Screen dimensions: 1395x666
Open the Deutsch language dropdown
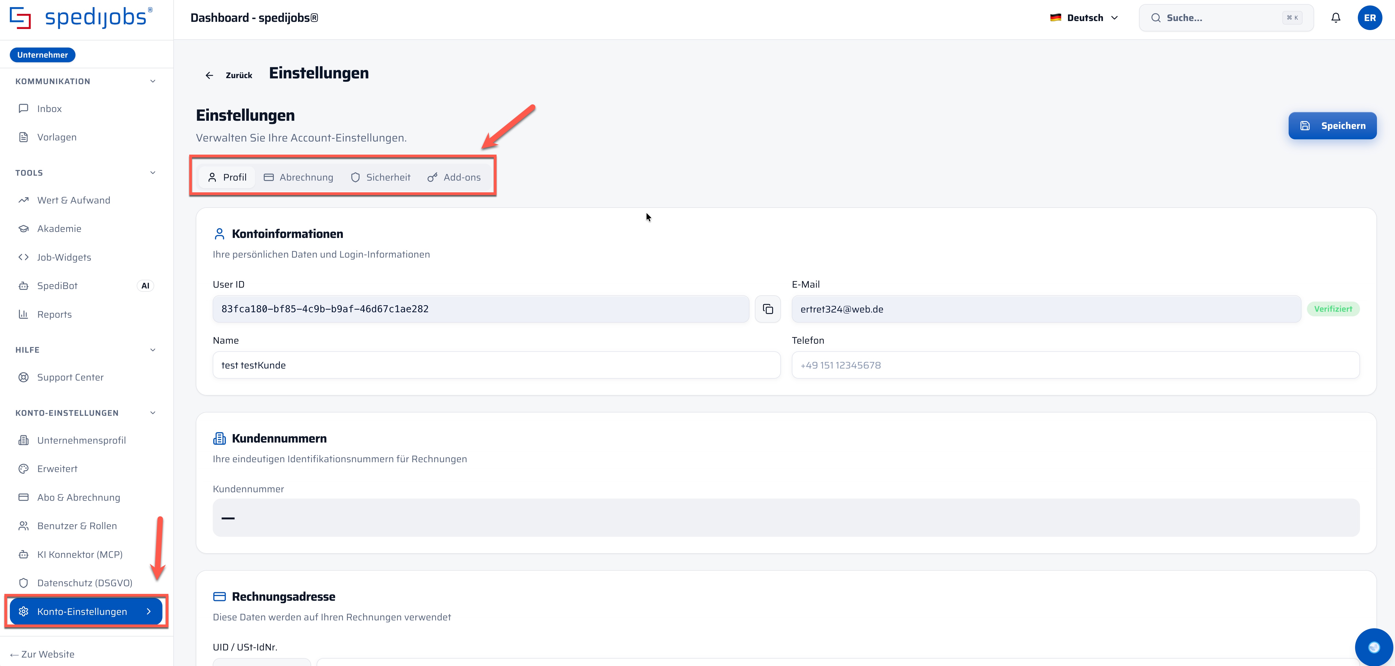point(1084,18)
